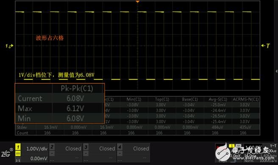Enable channel 2

click(52, 147)
